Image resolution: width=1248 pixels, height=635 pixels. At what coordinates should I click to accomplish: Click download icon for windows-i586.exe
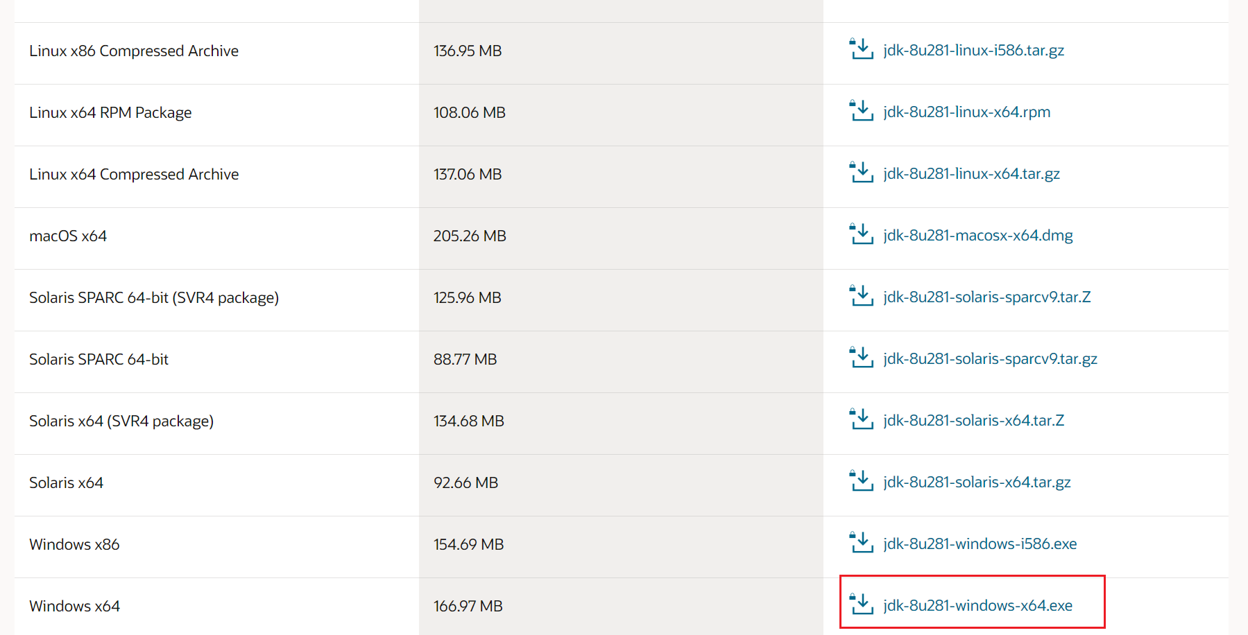862,543
